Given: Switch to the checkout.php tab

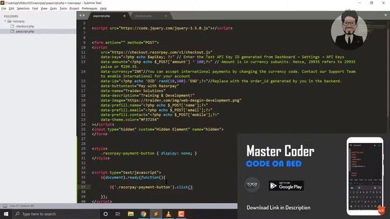Looking at the screenshot, I should pos(143,16).
